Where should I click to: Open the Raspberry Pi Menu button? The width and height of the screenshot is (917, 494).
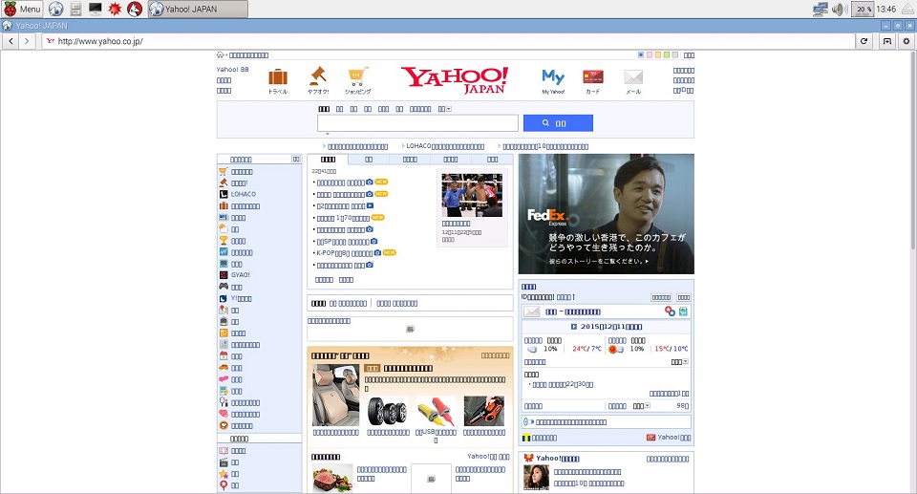[x=22, y=9]
